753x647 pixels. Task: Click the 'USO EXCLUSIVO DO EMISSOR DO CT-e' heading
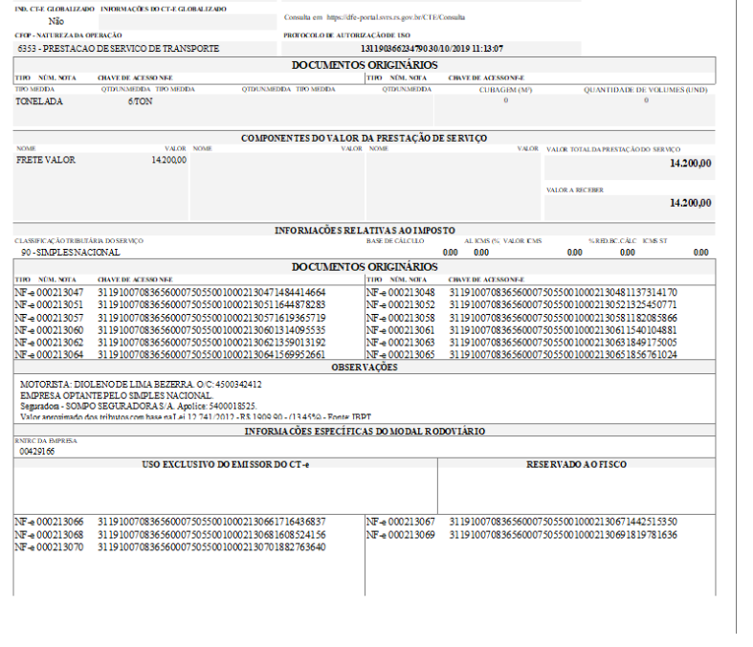point(226,464)
